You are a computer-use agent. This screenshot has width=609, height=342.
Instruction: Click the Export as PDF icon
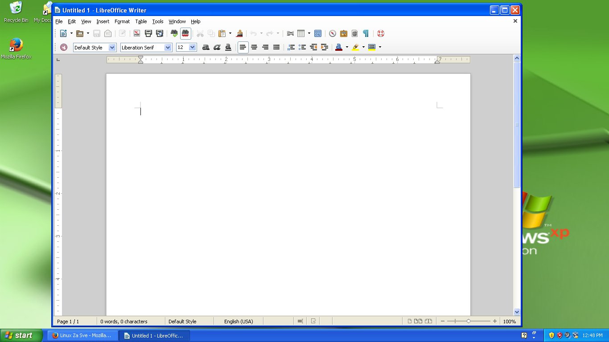(x=137, y=33)
